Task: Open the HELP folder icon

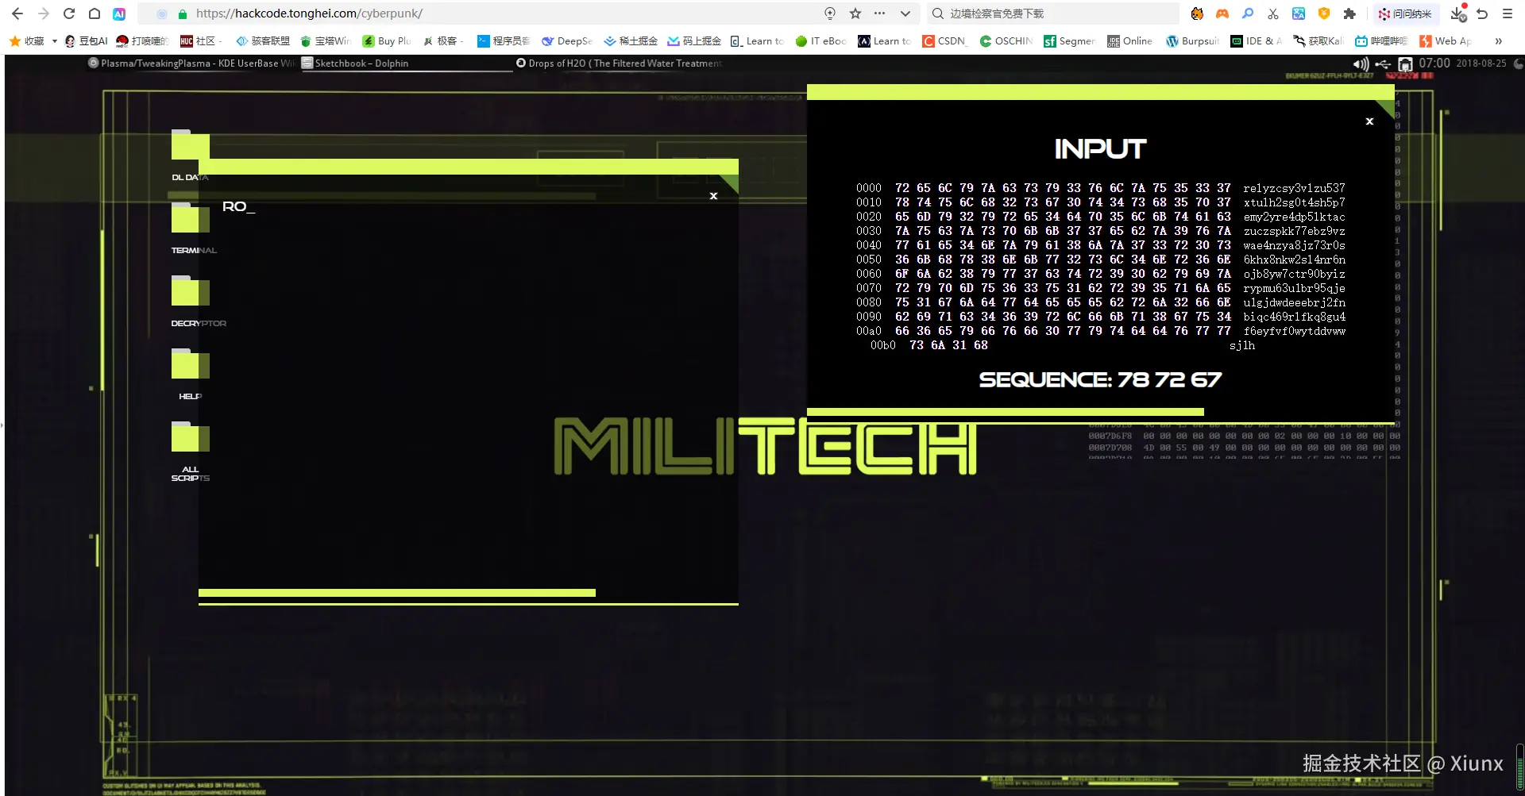Action: pyautogui.click(x=190, y=365)
